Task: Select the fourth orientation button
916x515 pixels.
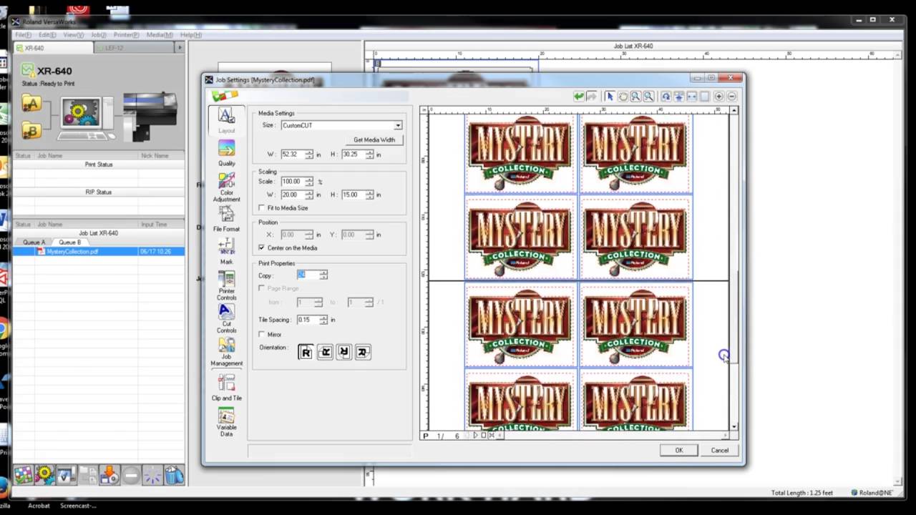Action: pos(362,352)
